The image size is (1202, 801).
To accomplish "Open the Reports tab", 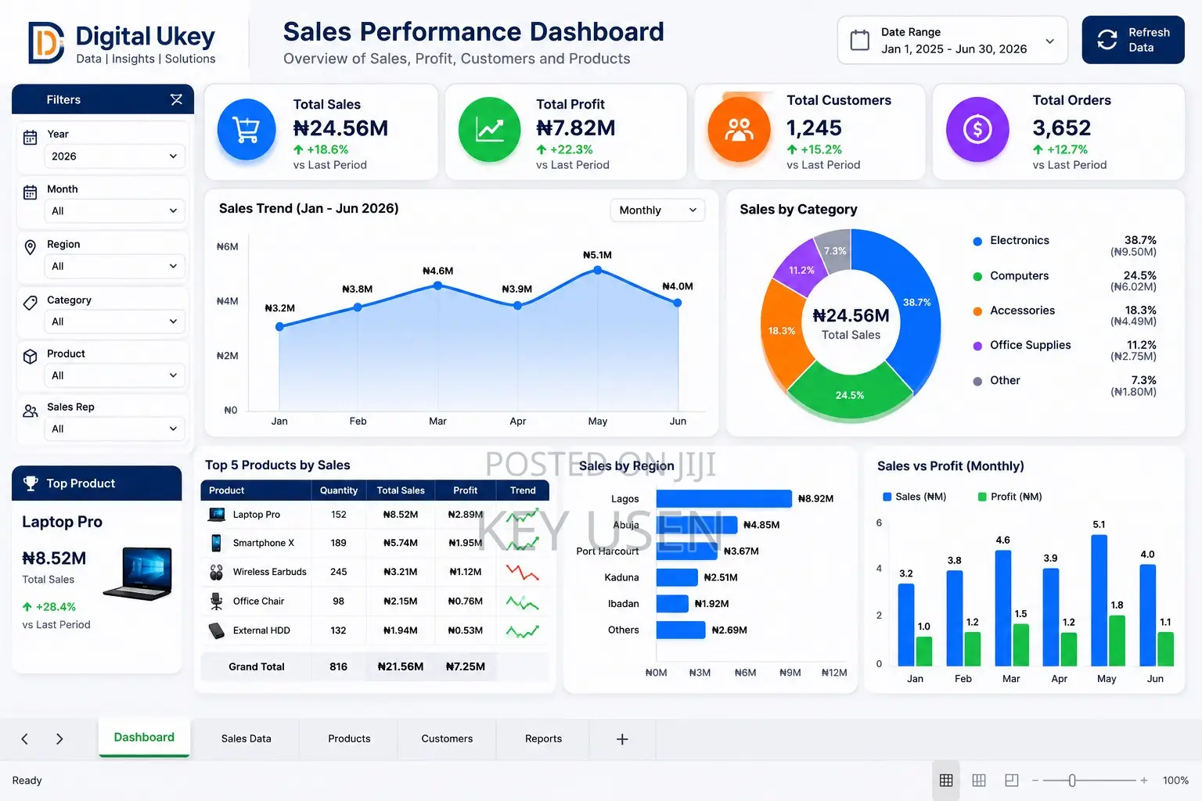I will click(543, 739).
